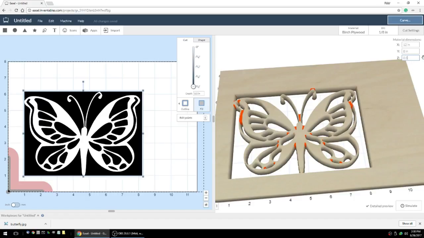The image size is (424, 238).
Task: Click the project title Untitled
Action: 23,20
